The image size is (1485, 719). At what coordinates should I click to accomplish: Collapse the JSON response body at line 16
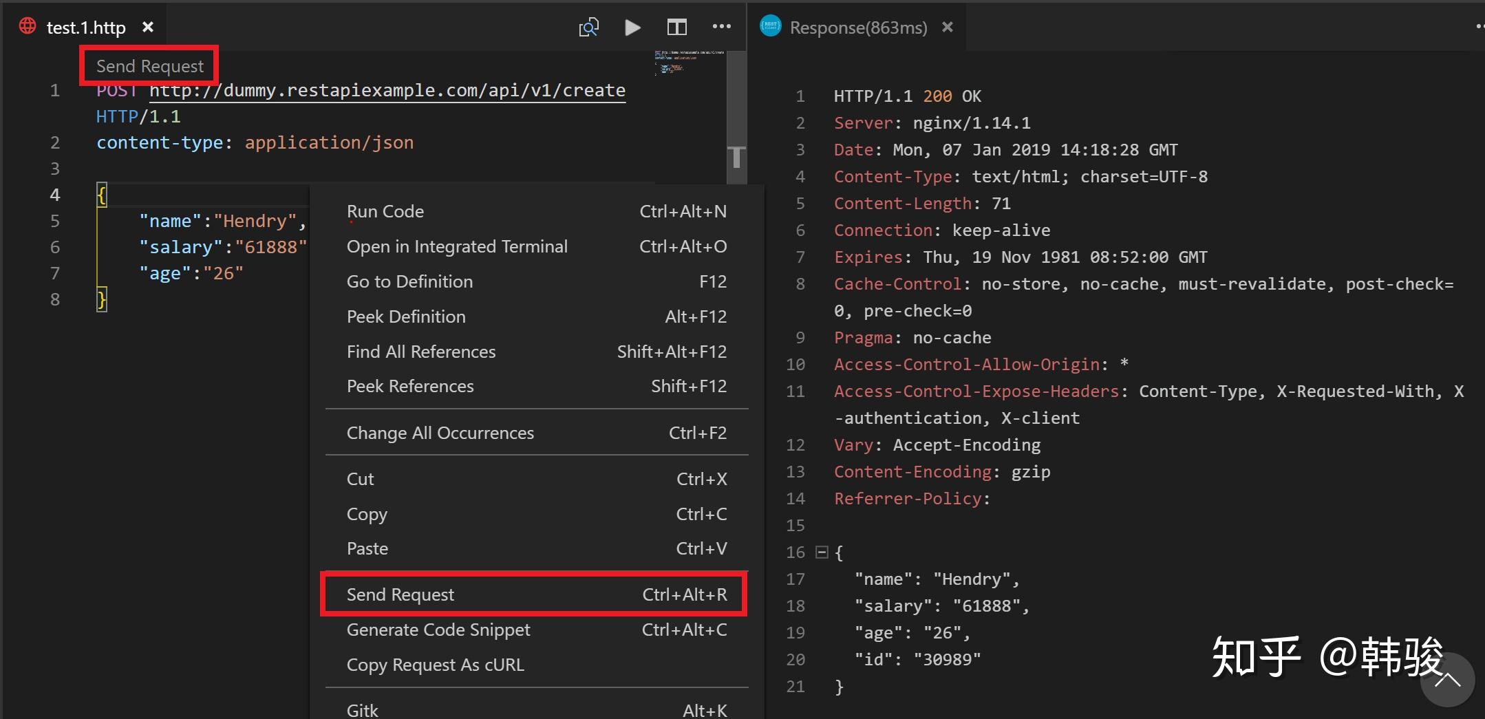click(820, 552)
